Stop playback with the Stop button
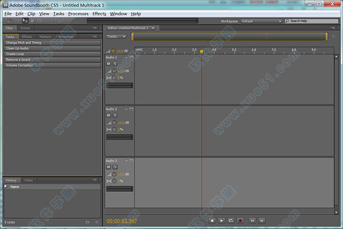Screen dimensions: 343x229 pyautogui.click(x=212, y=220)
